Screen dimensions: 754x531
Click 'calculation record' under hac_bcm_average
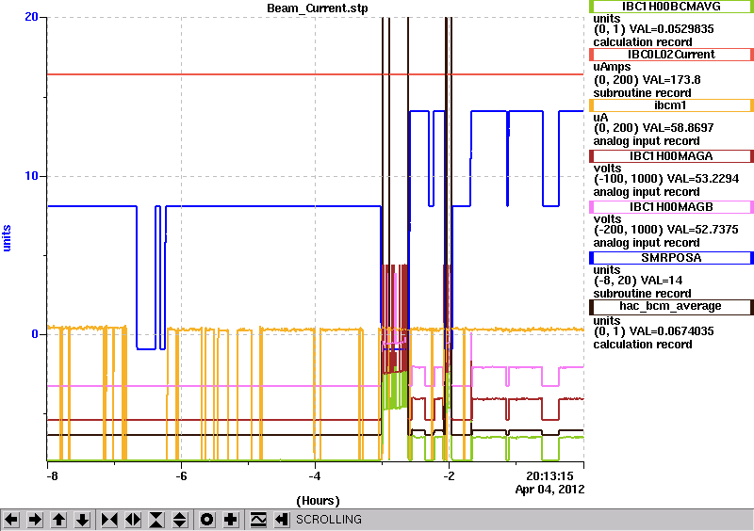pyautogui.click(x=643, y=345)
